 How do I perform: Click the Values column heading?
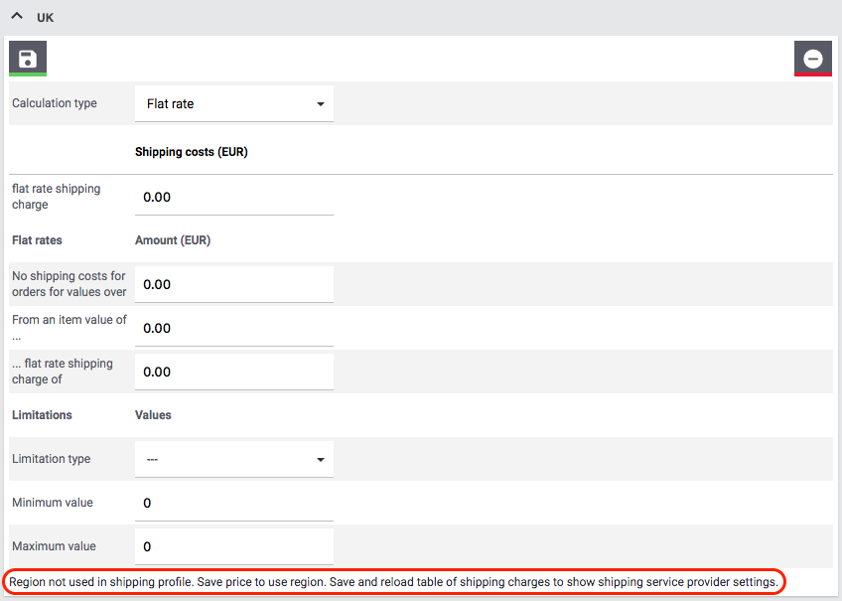click(153, 415)
